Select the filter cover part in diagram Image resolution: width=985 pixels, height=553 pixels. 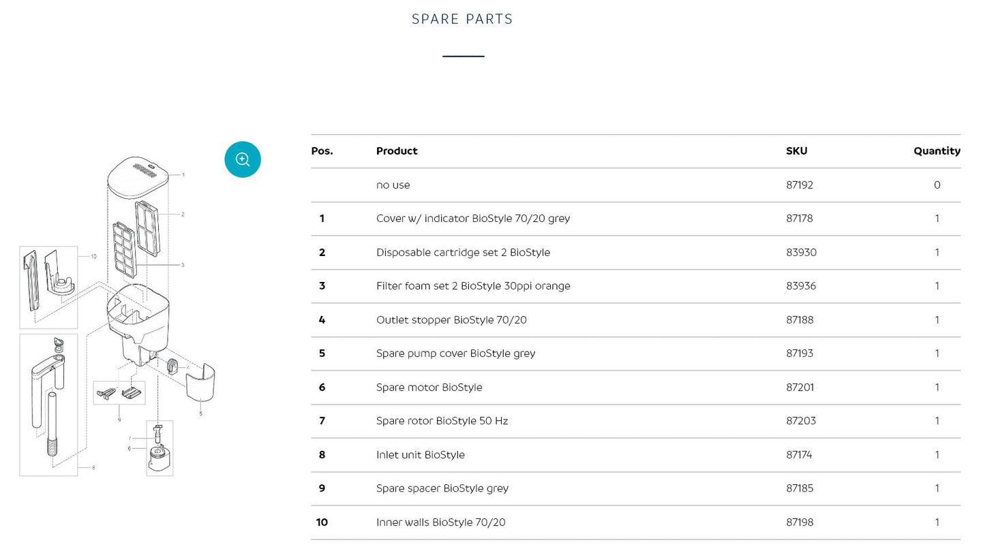[139, 176]
